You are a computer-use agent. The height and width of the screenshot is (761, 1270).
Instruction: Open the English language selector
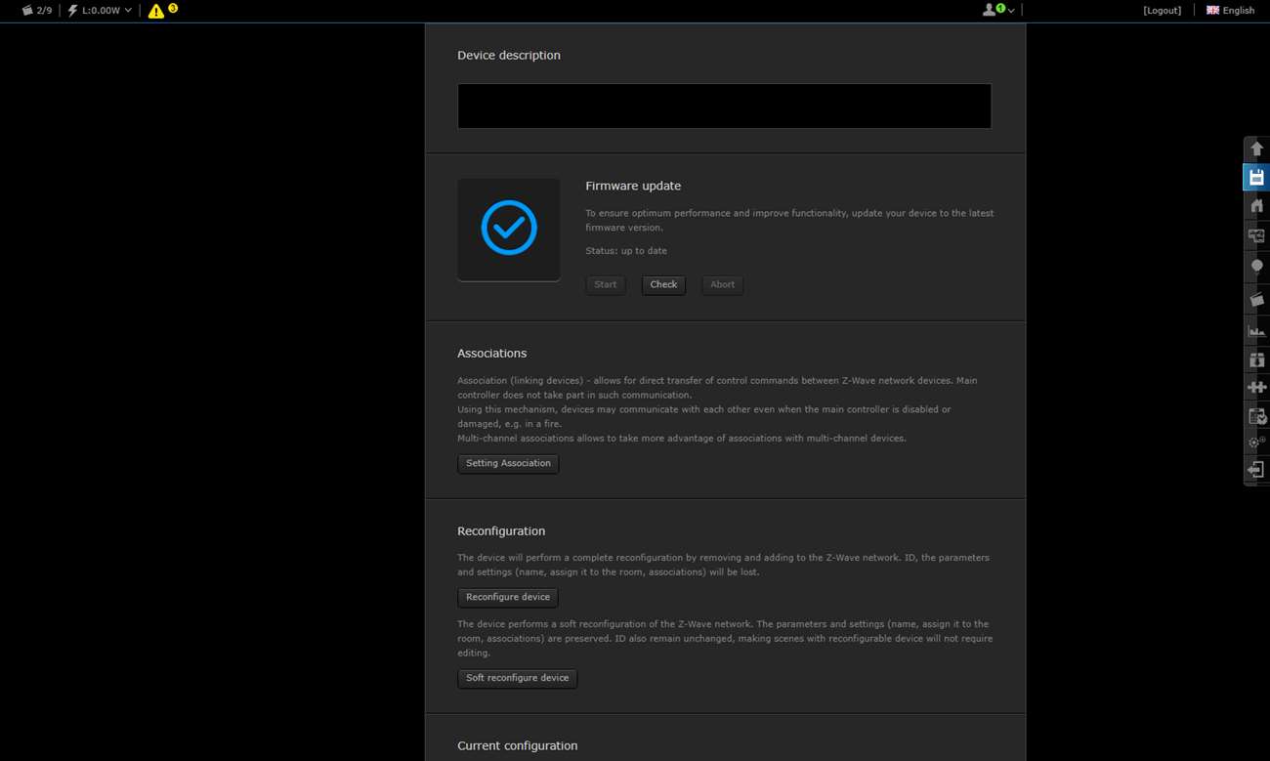[x=1230, y=11]
